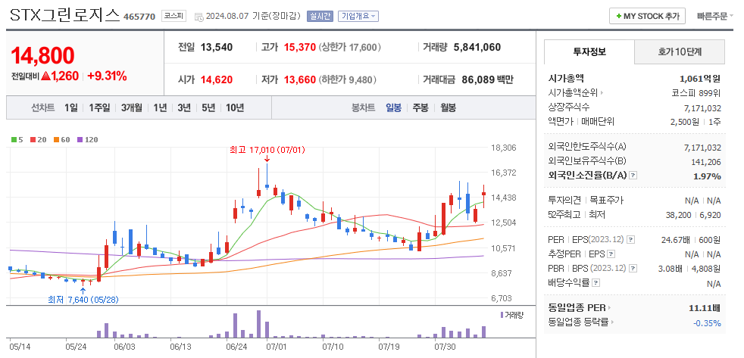Click the calendar icon beside the 2024.08.07 date
Image resolution: width=744 pixels, height=358 pixels.
click(x=199, y=17)
